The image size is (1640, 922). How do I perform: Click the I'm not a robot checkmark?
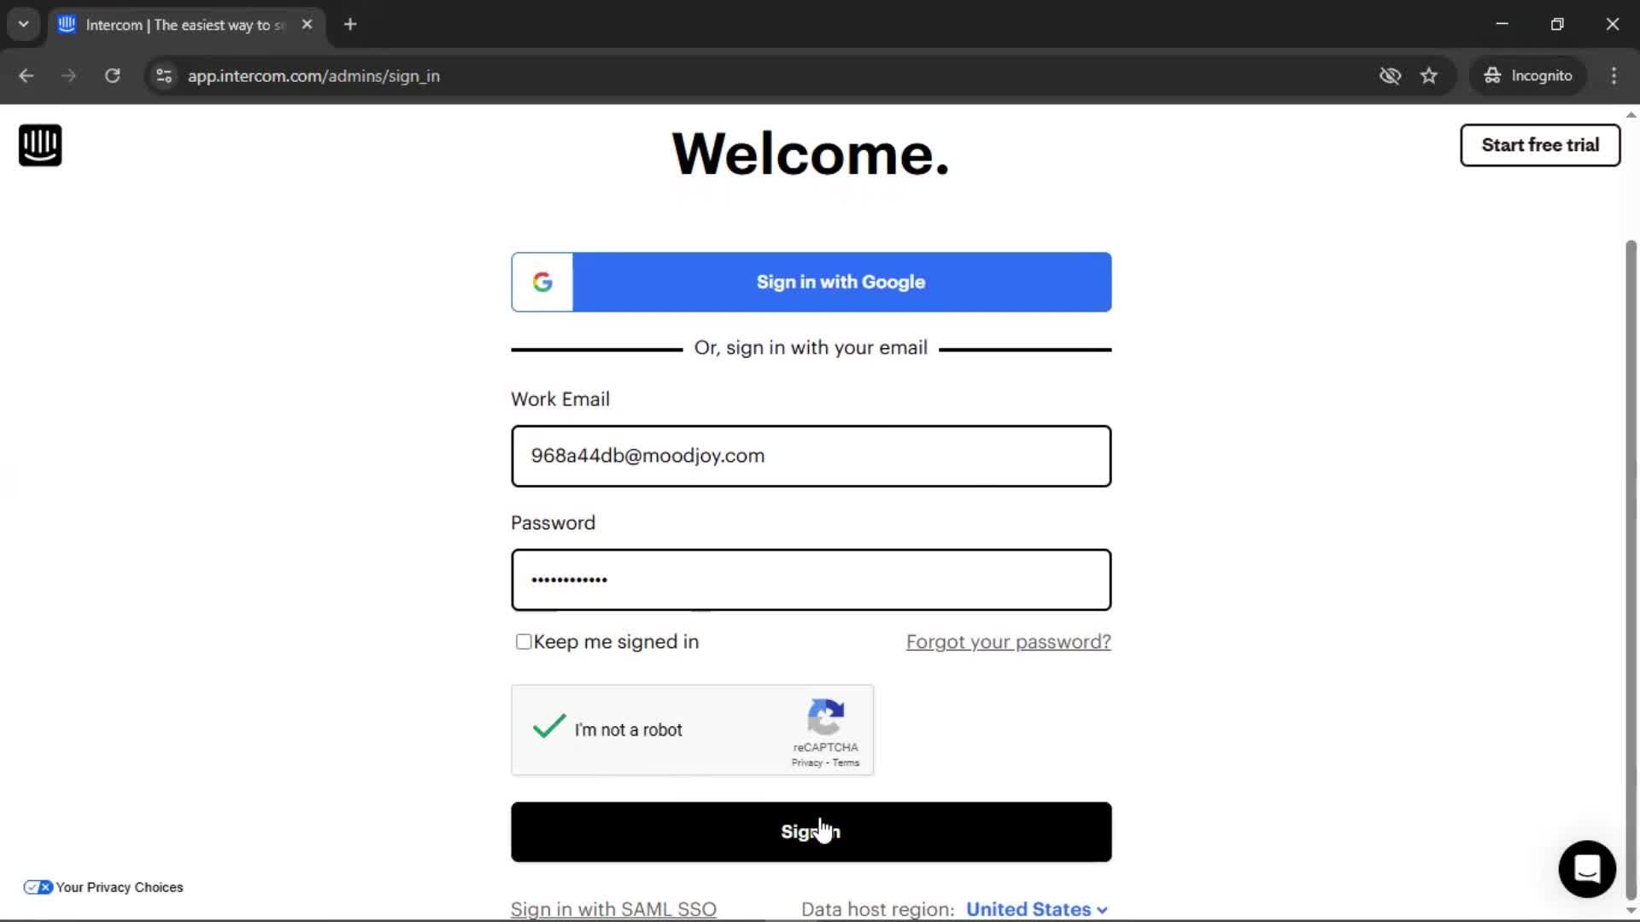tap(548, 727)
